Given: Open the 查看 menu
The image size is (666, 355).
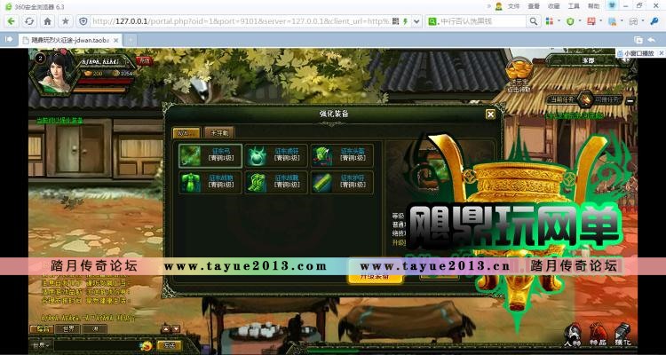Looking at the screenshot, I should point(534,6).
